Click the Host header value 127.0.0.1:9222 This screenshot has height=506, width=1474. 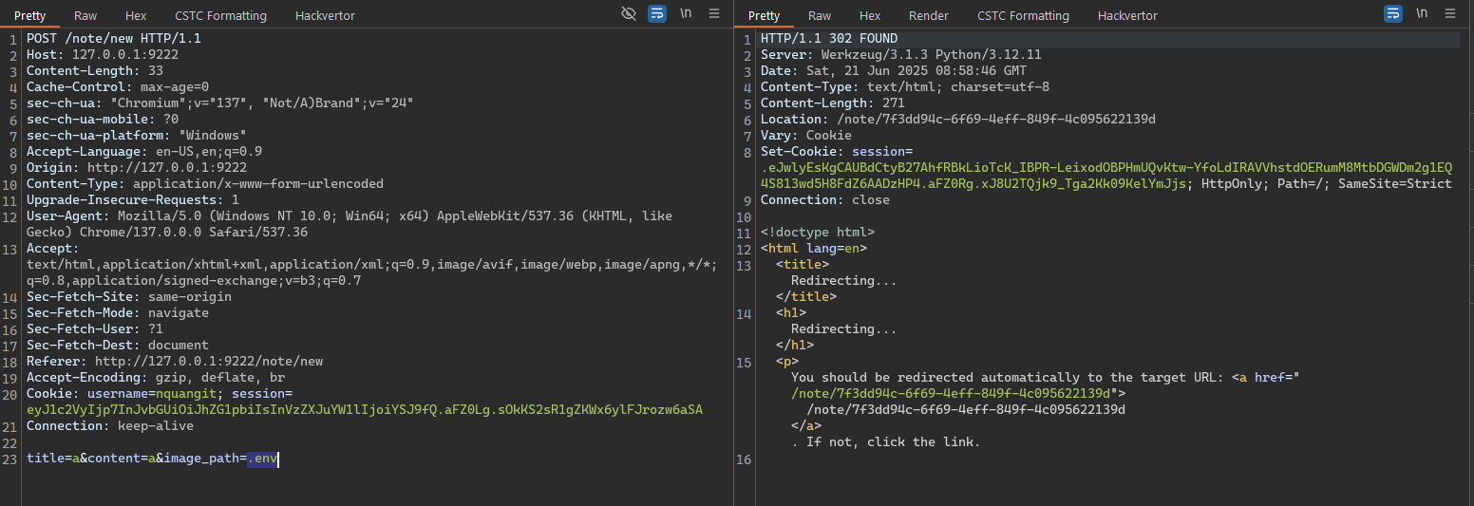(x=125, y=55)
